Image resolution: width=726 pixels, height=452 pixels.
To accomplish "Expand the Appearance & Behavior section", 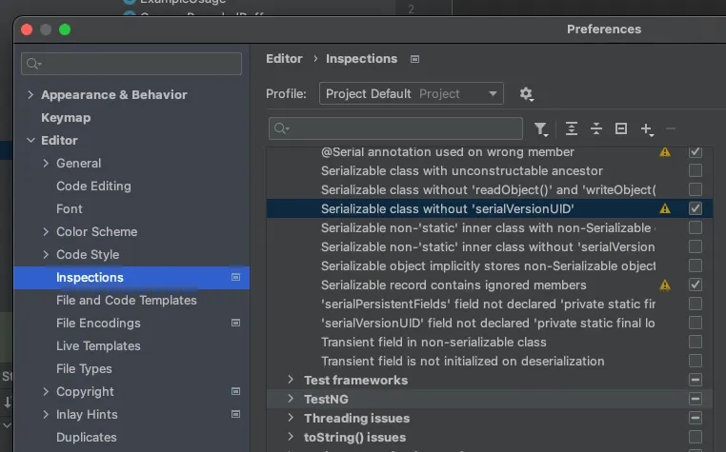I will (30, 94).
